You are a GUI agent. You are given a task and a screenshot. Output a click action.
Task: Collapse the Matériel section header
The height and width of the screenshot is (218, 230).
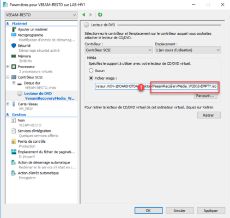pos(8,23)
